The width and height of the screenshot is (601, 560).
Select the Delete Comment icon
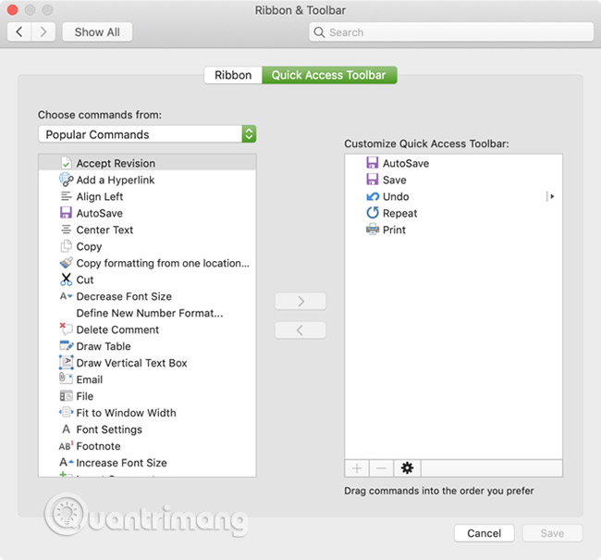66,330
